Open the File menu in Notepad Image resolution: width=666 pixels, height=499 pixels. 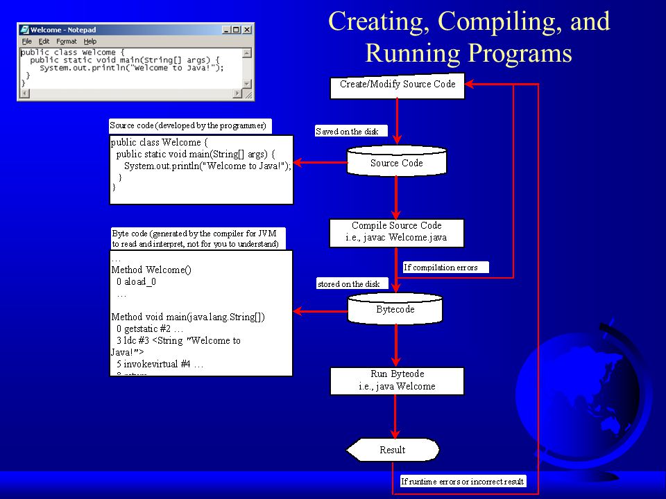[27, 41]
